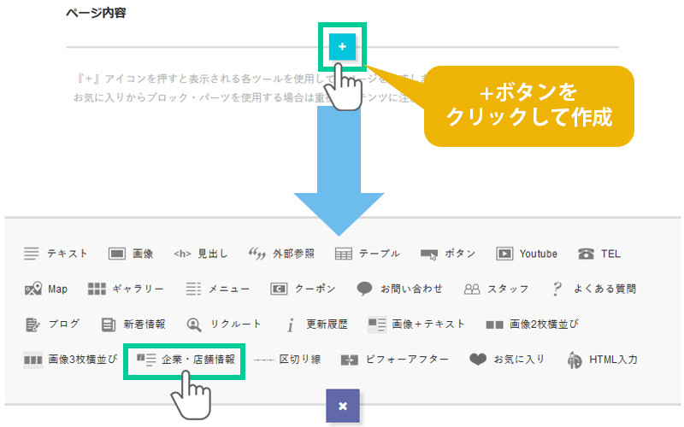This screenshot has height=427, width=684.
Task: Select 企業・店舗情報 company info block
Action: 186,360
